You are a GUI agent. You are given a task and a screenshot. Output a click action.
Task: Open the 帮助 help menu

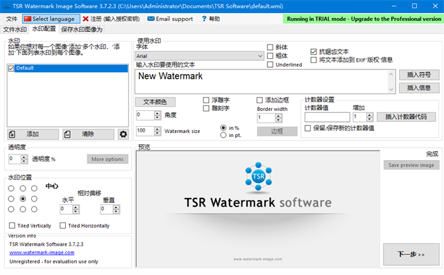pyautogui.click(x=211, y=19)
